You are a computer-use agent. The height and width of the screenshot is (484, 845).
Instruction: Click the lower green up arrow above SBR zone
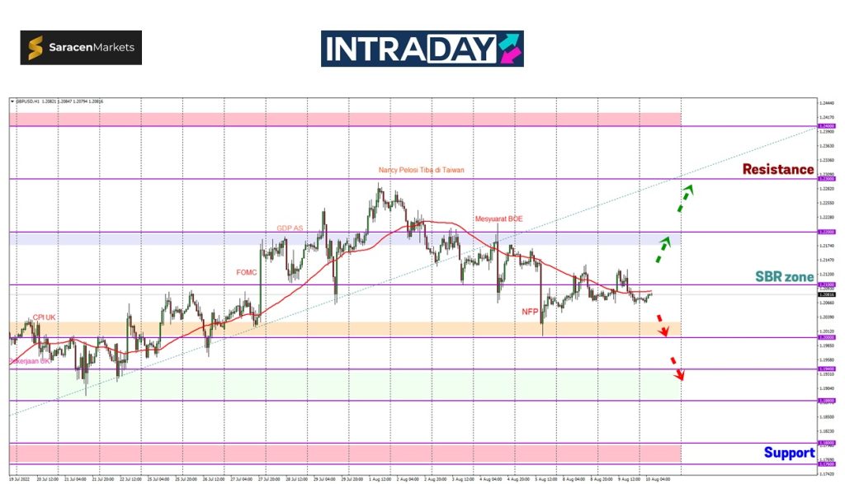tap(662, 249)
